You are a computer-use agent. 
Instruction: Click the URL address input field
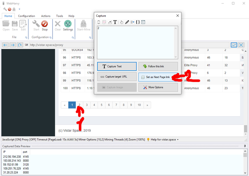coord(128,45)
